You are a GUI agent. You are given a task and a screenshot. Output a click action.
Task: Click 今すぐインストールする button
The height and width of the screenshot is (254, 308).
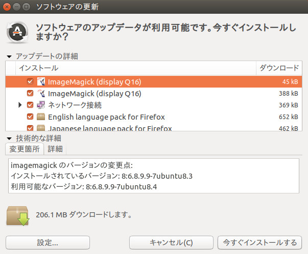(259, 243)
